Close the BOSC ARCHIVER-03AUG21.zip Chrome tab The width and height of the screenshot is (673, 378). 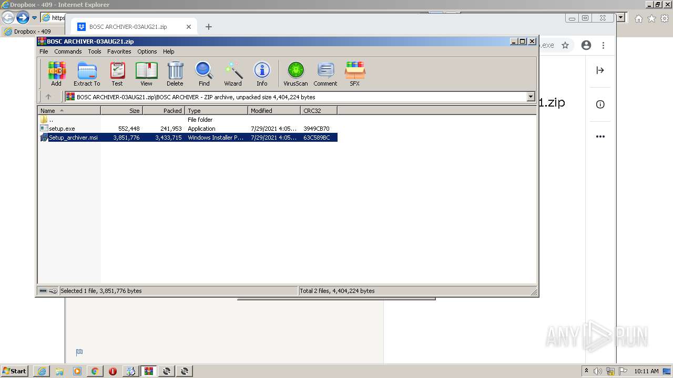[189, 27]
